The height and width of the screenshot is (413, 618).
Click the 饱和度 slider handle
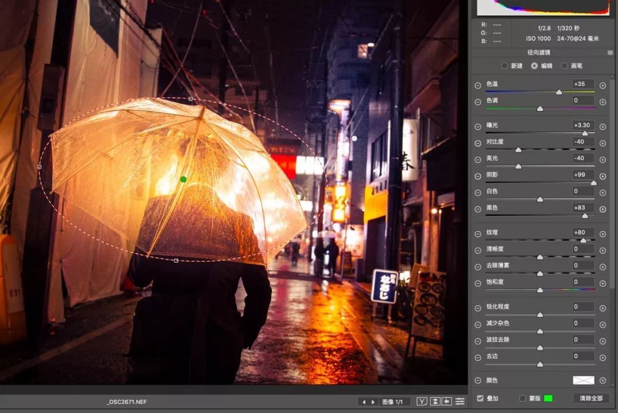(540, 289)
